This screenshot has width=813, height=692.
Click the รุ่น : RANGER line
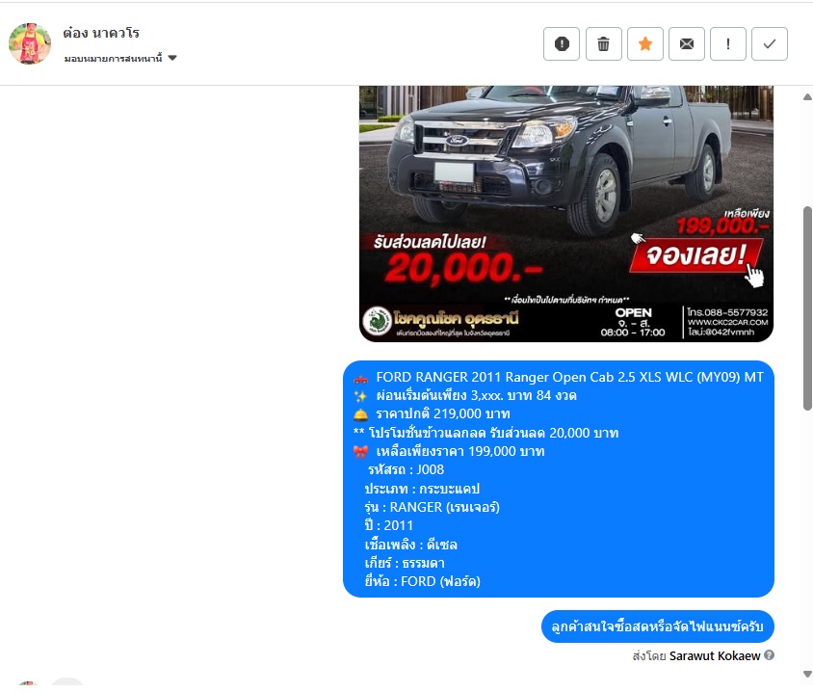pos(432,507)
